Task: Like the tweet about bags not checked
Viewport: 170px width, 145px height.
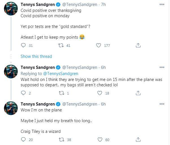Action: coord(99,93)
